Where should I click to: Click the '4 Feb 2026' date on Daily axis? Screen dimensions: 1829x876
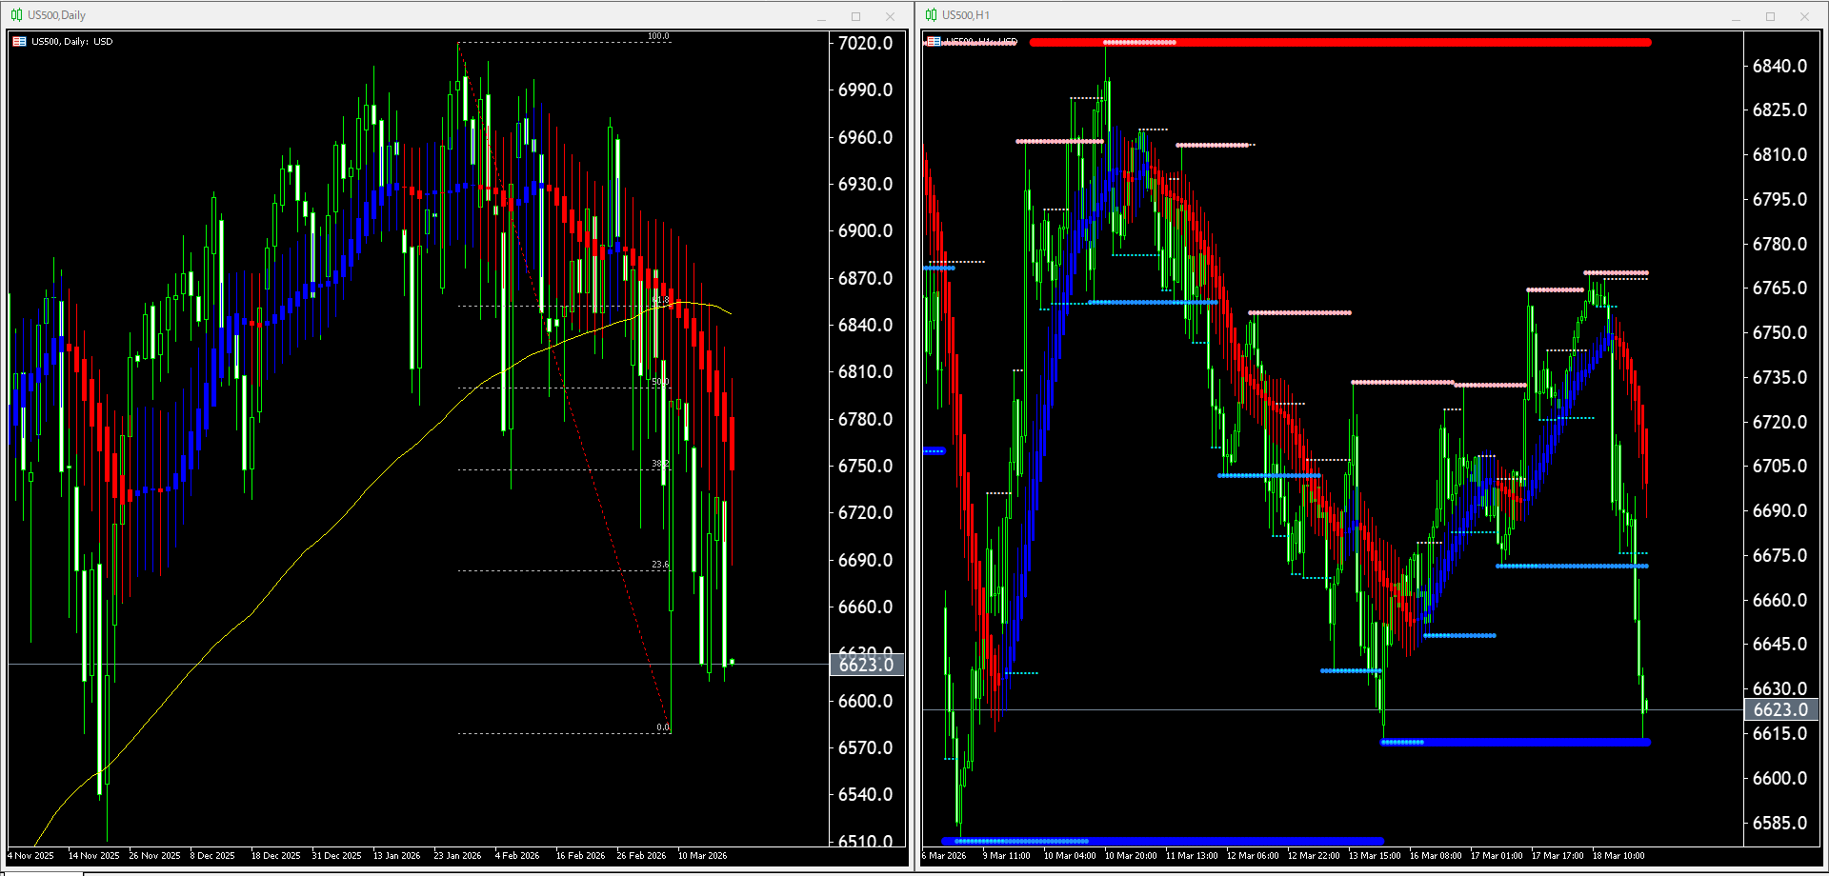pos(517,855)
